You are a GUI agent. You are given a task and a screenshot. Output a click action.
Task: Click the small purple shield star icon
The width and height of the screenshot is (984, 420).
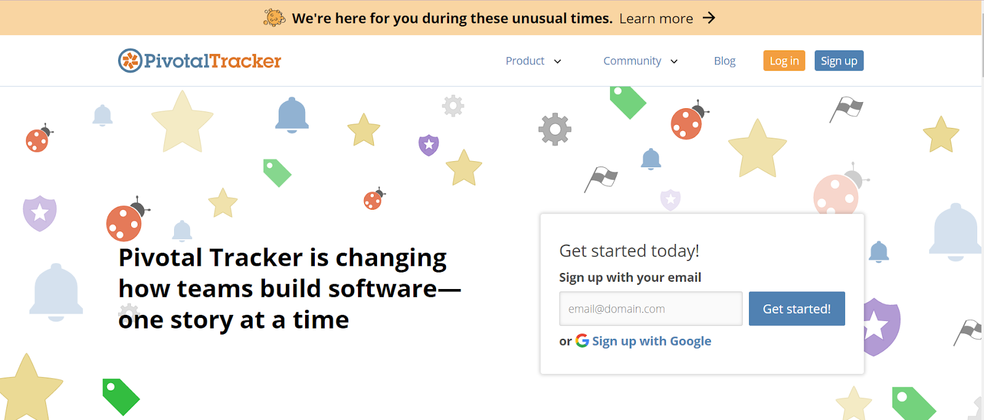(429, 145)
